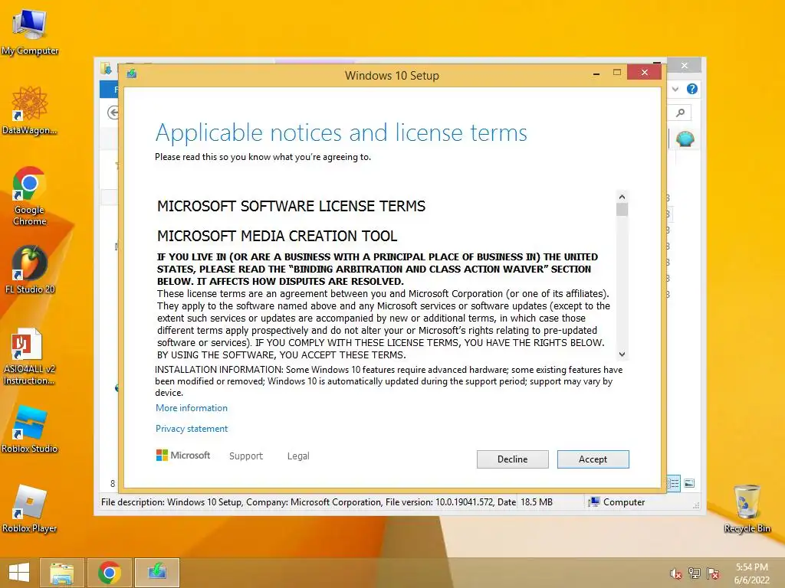Click the File Explorer back arrow

(113, 113)
